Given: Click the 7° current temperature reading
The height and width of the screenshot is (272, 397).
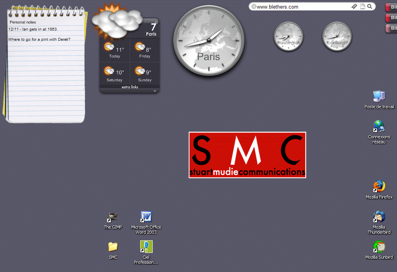Looking at the screenshot, I should 154,27.
